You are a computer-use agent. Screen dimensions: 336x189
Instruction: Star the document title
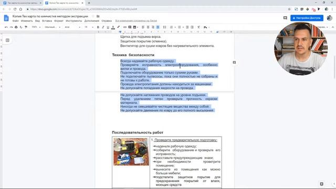click(x=93, y=16)
